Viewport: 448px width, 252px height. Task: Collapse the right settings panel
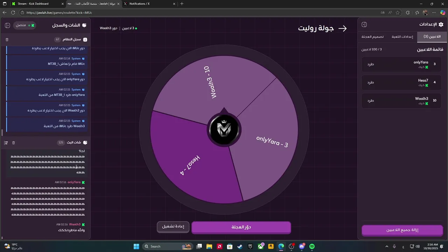click(x=364, y=24)
